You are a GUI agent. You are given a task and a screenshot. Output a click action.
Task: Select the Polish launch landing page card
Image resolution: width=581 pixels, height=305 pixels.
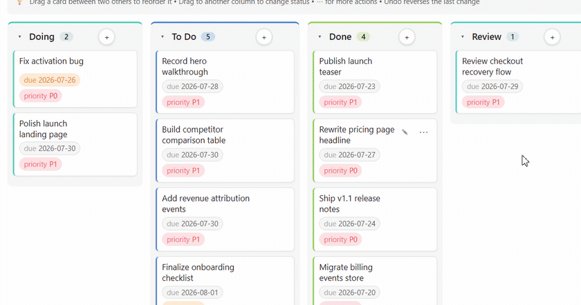click(75, 144)
